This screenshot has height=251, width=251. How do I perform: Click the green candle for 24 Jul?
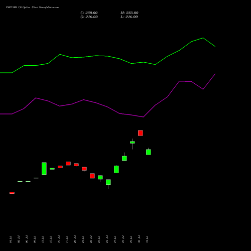(x=108, y=182)
